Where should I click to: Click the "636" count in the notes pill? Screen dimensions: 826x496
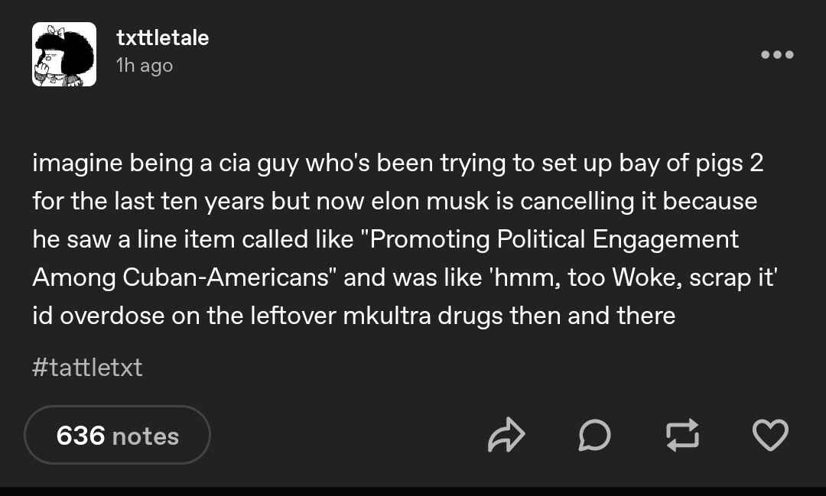pyautogui.click(x=80, y=436)
